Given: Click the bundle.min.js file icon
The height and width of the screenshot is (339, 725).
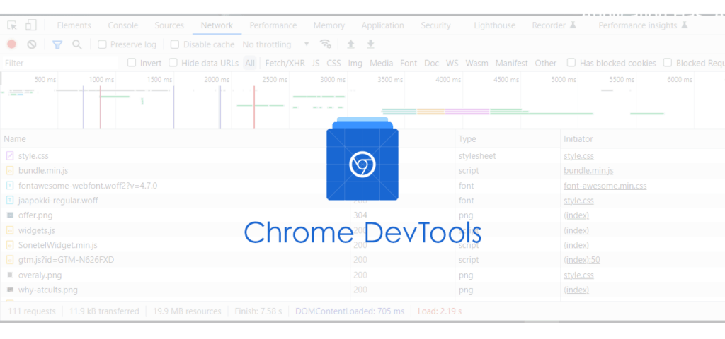Looking at the screenshot, I should coord(10,171).
